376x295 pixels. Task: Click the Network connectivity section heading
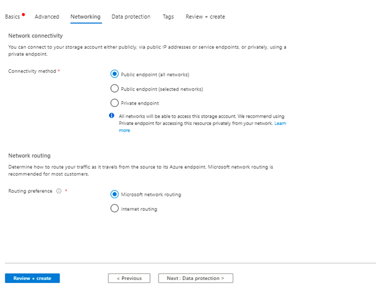point(34,35)
